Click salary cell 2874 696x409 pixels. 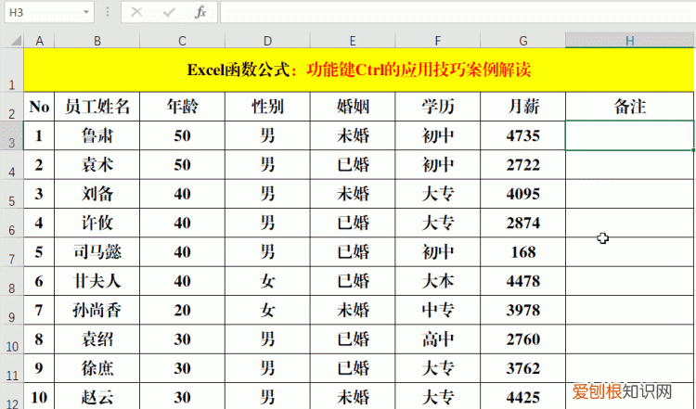[x=522, y=224]
